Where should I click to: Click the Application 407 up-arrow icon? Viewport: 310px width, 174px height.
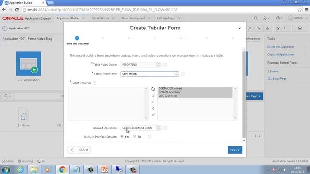coord(5,29)
